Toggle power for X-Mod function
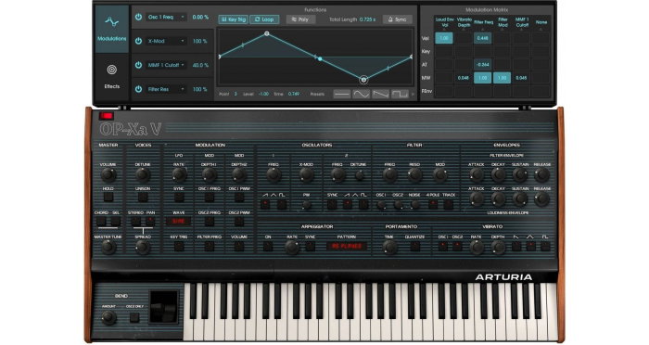The height and width of the screenshot is (345, 649). tap(138, 41)
